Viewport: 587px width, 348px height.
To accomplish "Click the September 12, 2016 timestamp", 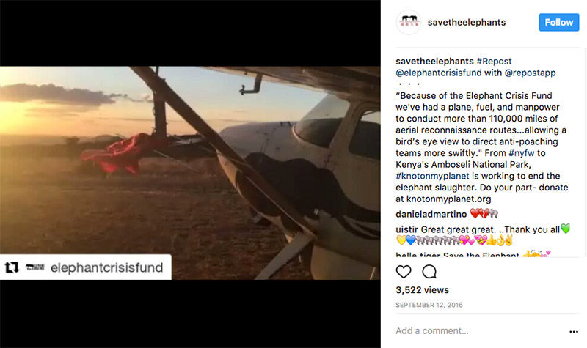I will [x=429, y=304].
